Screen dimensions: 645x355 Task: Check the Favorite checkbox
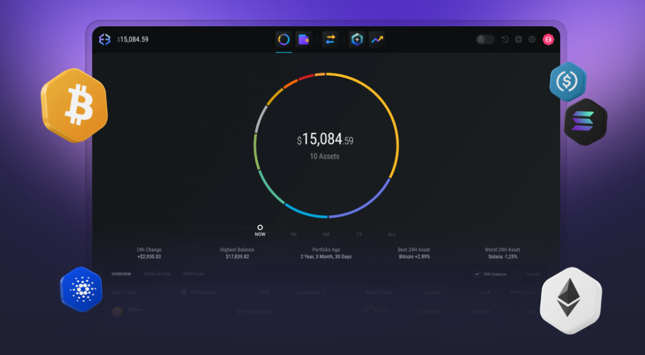point(519,274)
